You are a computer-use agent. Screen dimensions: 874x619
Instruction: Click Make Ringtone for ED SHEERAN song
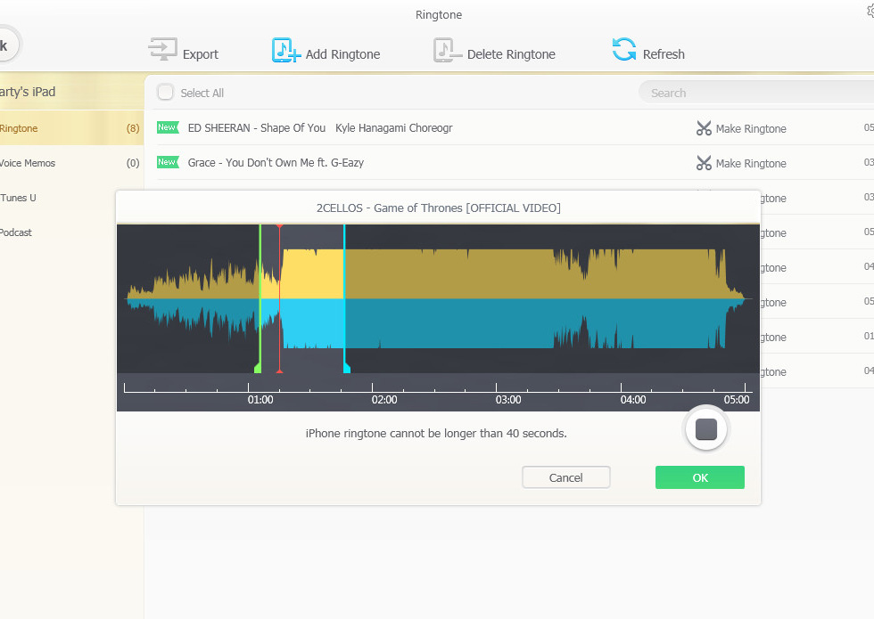tap(750, 128)
